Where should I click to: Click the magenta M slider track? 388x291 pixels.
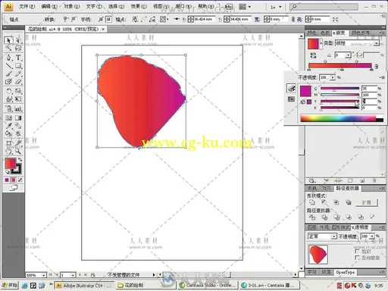click(339, 95)
